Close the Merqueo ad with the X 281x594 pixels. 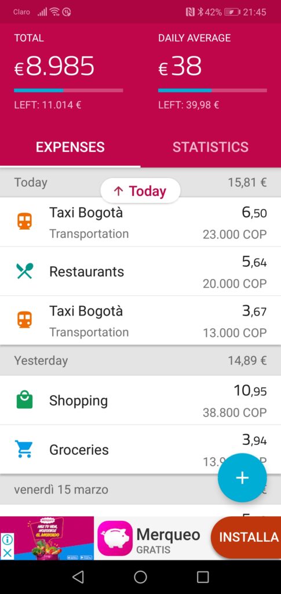pos(7,552)
